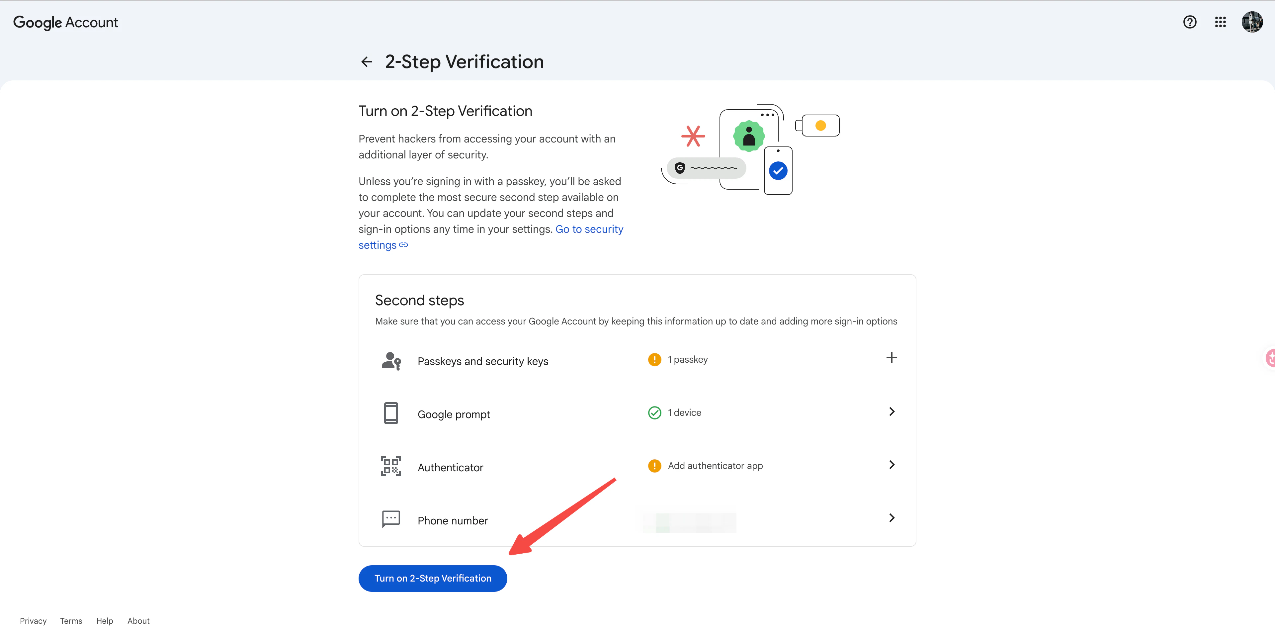The width and height of the screenshot is (1275, 637).
Task: Open the account profile picture menu
Action: click(1252, 22)
